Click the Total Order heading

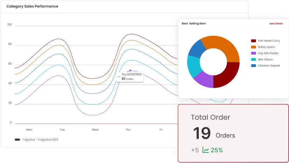point(211,117)
